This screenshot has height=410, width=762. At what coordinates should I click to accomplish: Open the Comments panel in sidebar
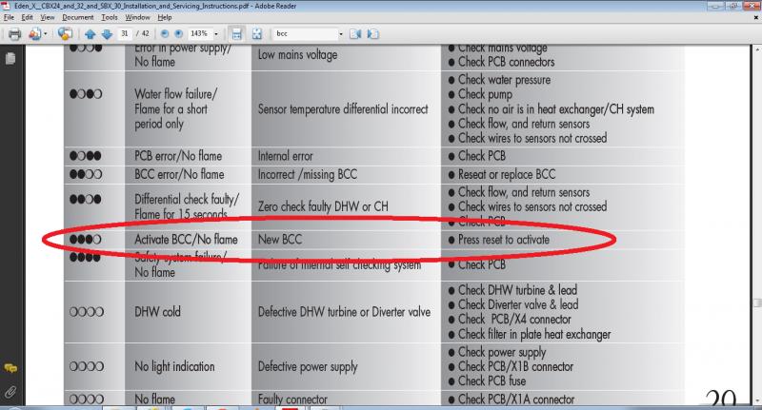[x=10, y=367]
